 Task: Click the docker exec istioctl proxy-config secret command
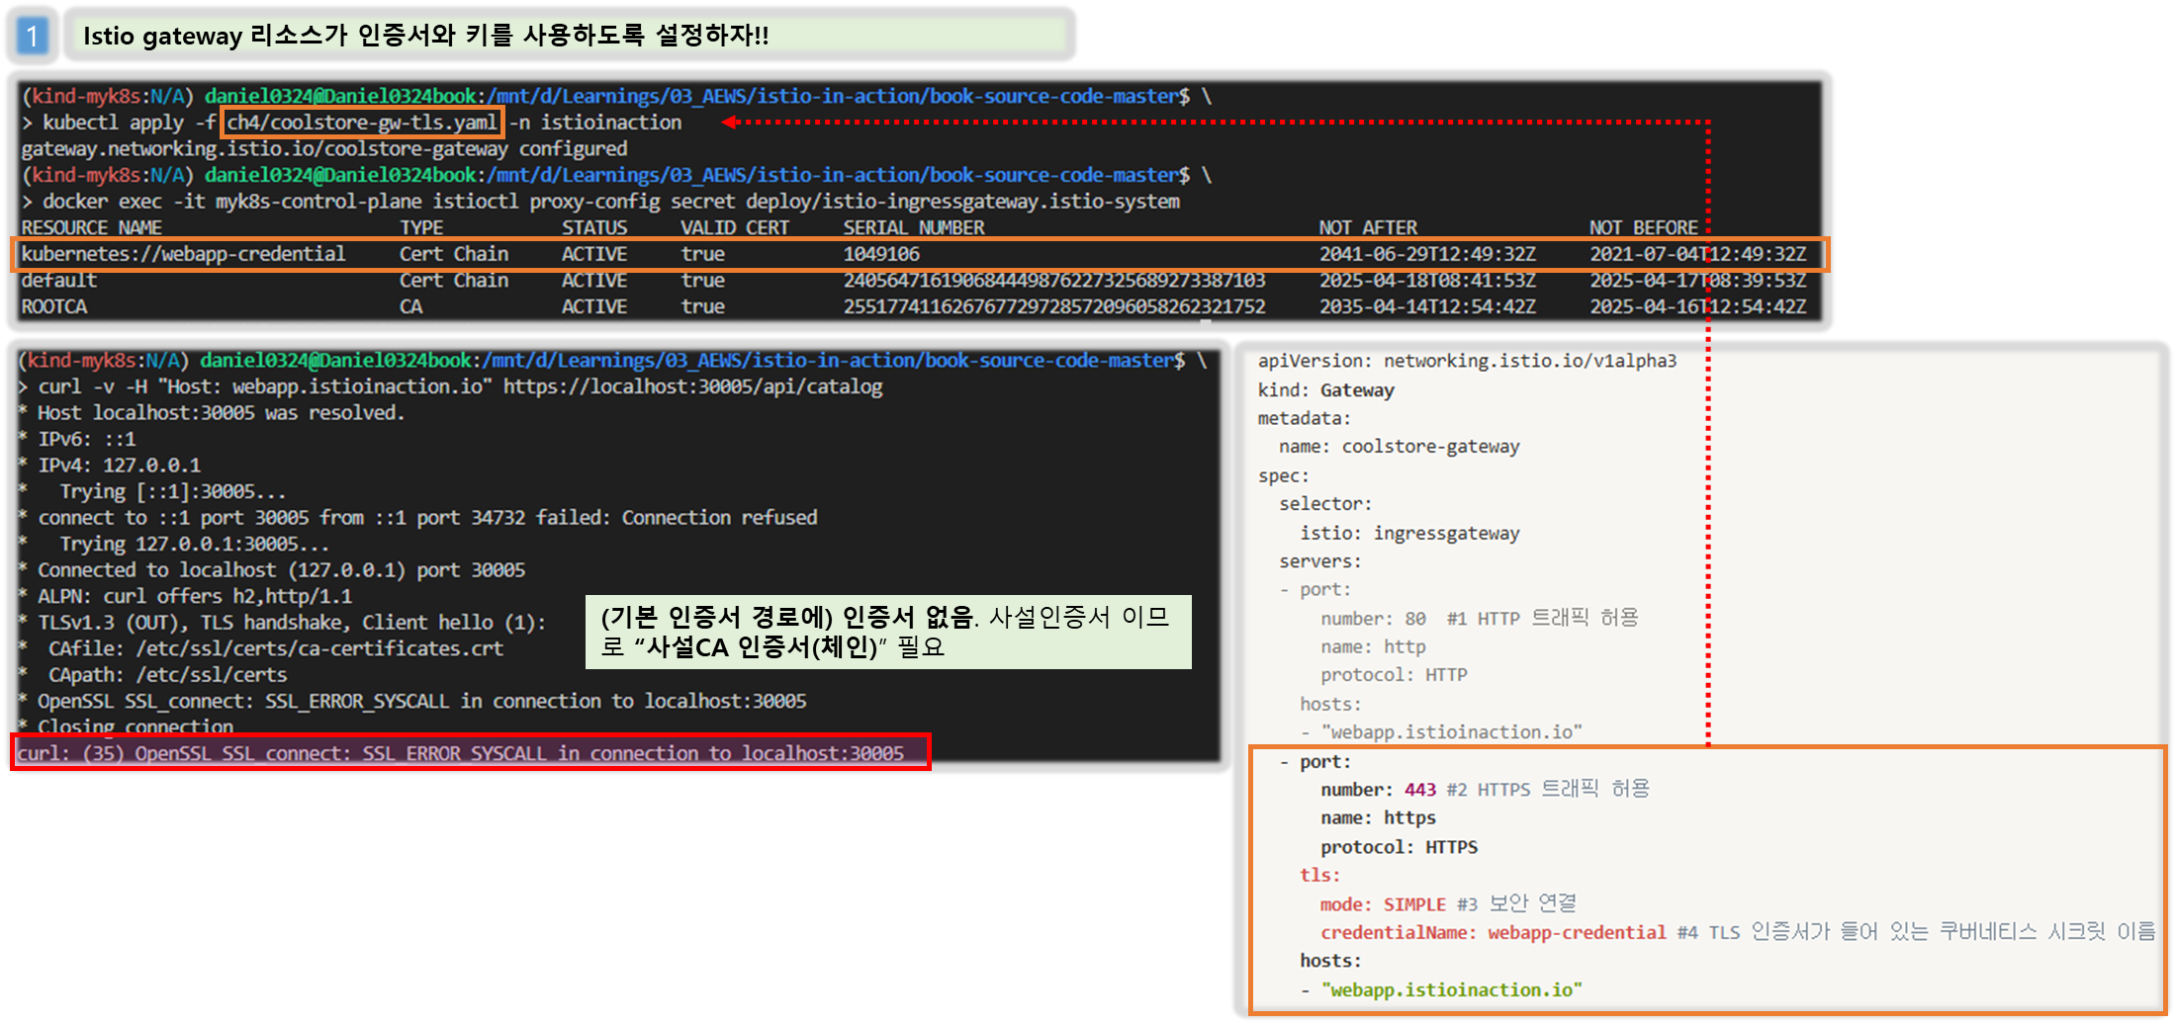coord(610,202)
